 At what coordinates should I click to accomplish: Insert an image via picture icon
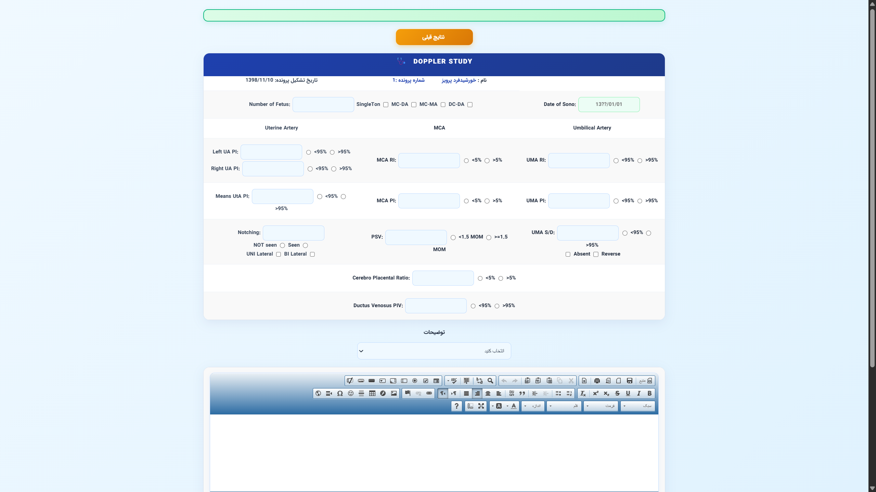tap(394, 393)
